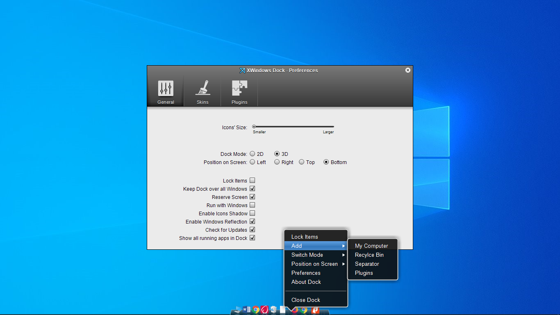The width and height of the screenshot is (560, 315).
Task: Click About Dock in the menu
Action: coord(306,282)
